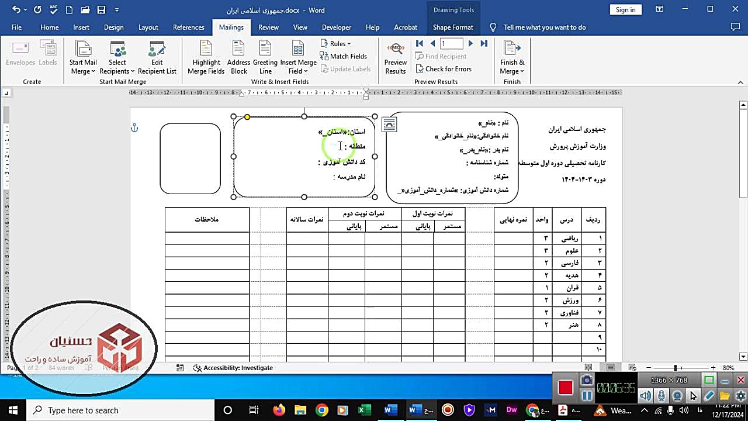This screenshot has height=421, width=748.
Task: Go to next mail merge record
Action: (471, 43)
